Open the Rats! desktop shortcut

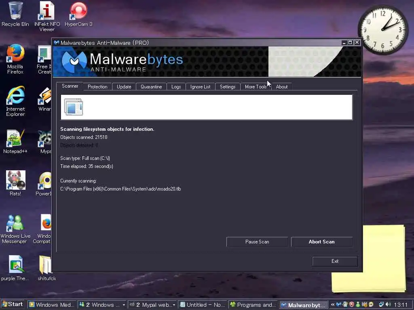pos(15,183)
